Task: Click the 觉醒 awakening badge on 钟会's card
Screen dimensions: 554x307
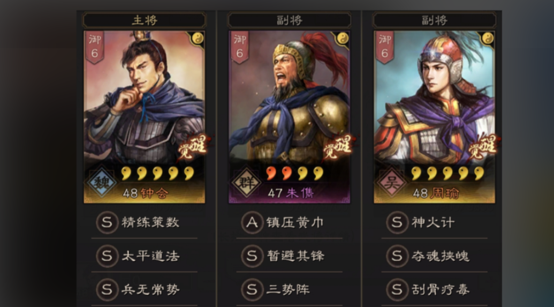Action: (193, 147)
